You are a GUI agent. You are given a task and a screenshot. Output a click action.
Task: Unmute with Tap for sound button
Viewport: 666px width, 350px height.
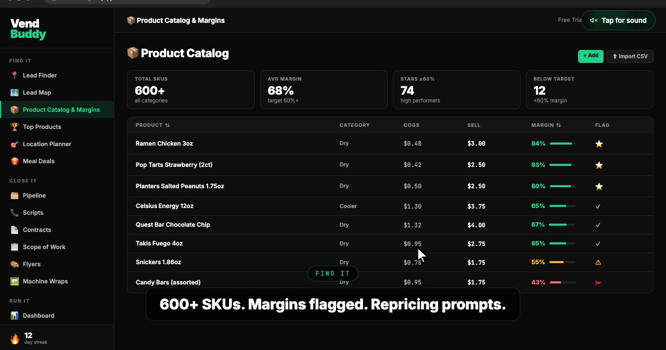pos(618,20)
